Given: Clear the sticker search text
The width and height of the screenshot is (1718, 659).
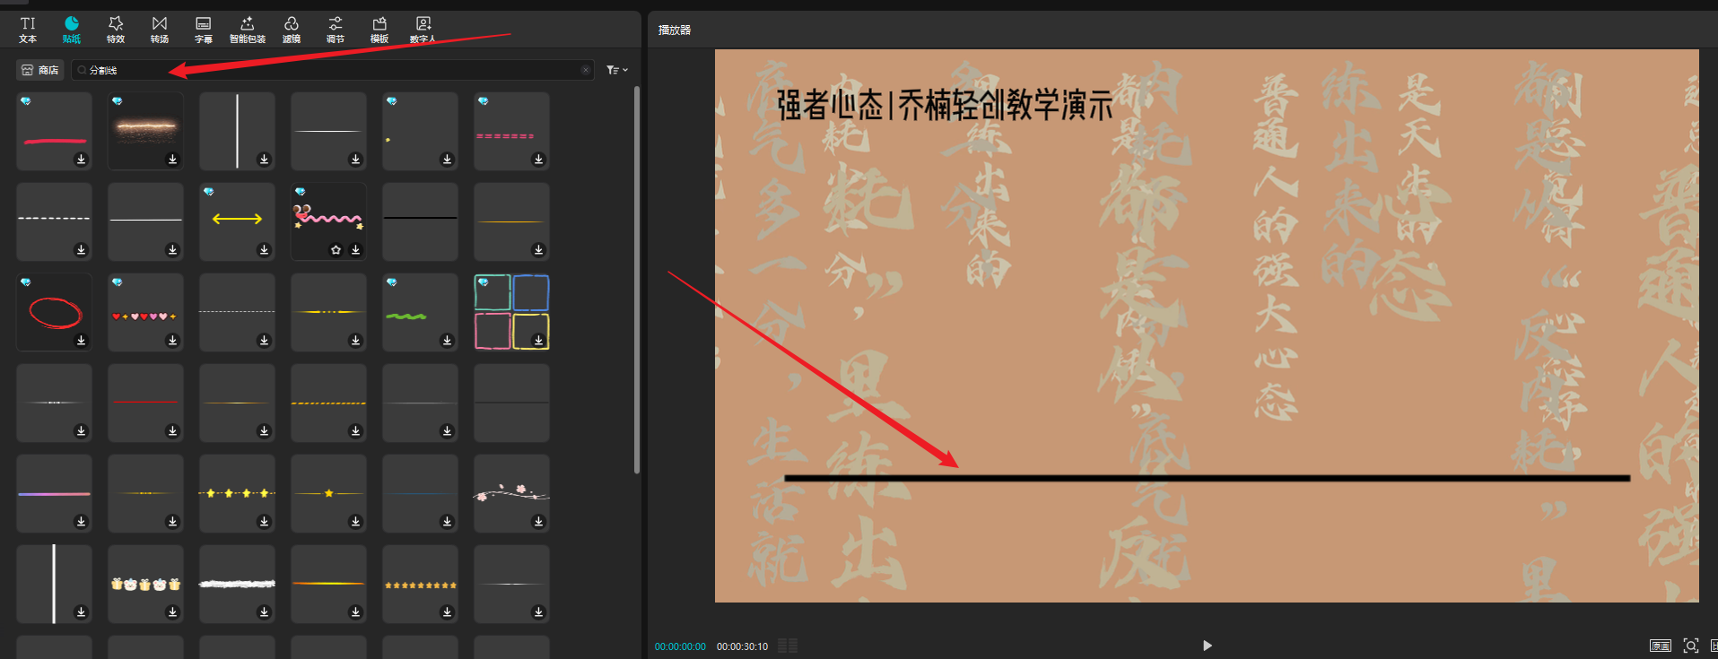Looking at the screenshot, I should [x=586, y=70].
